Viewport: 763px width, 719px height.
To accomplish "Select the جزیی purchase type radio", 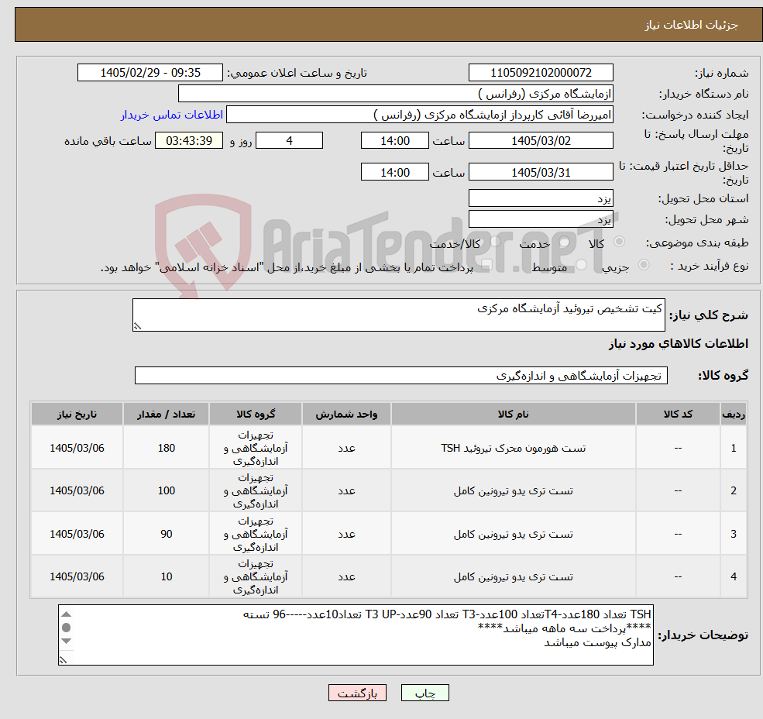I will coord(643,265).
